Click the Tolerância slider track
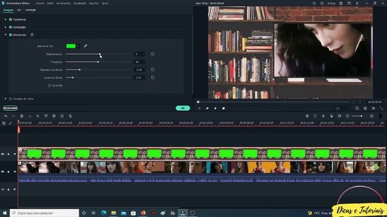This screenshot has width=387, height=217. click(x=98, y=62)
